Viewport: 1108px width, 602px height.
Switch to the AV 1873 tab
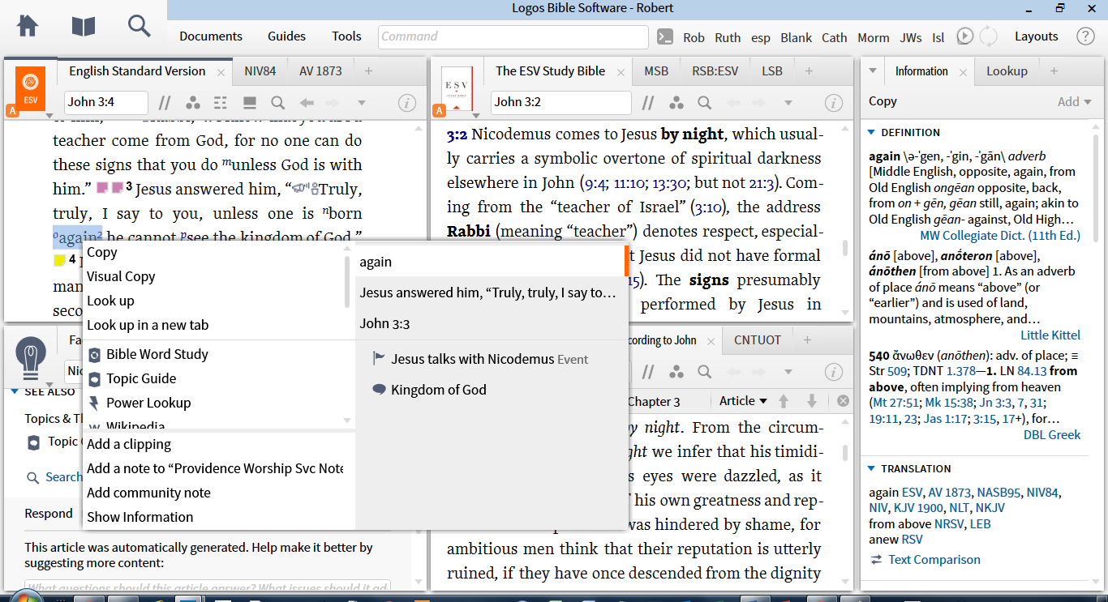click(320, 71)
